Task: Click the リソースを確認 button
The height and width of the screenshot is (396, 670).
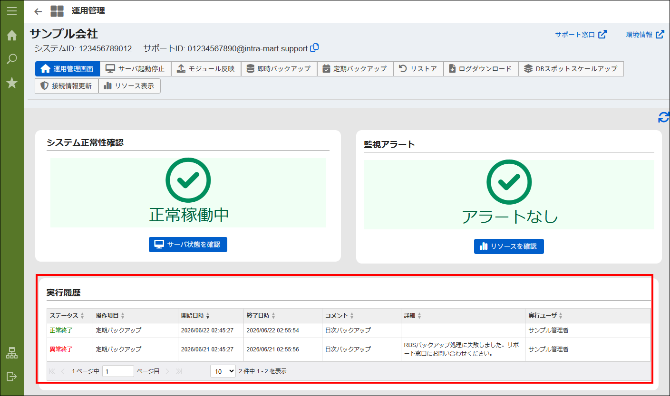Action: click(x=509, y=246)
